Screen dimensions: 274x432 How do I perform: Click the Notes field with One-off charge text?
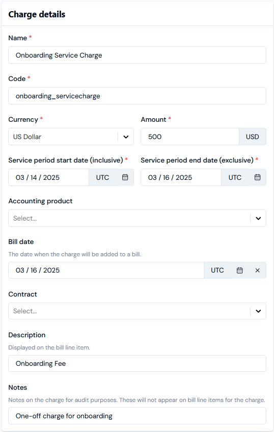[x=137, y=416]
